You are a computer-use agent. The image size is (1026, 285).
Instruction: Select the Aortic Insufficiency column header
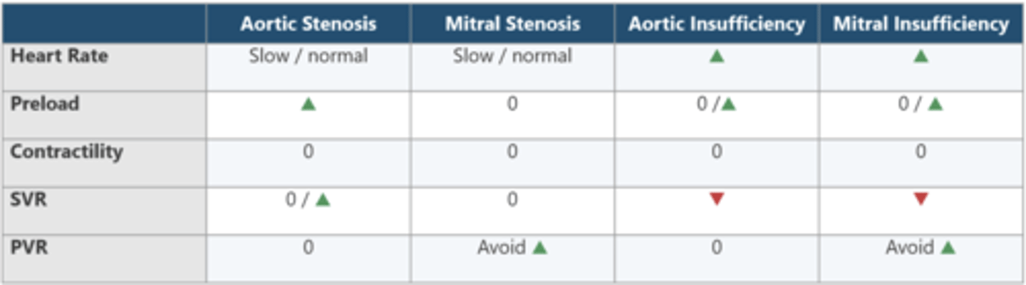click(716, 24)
